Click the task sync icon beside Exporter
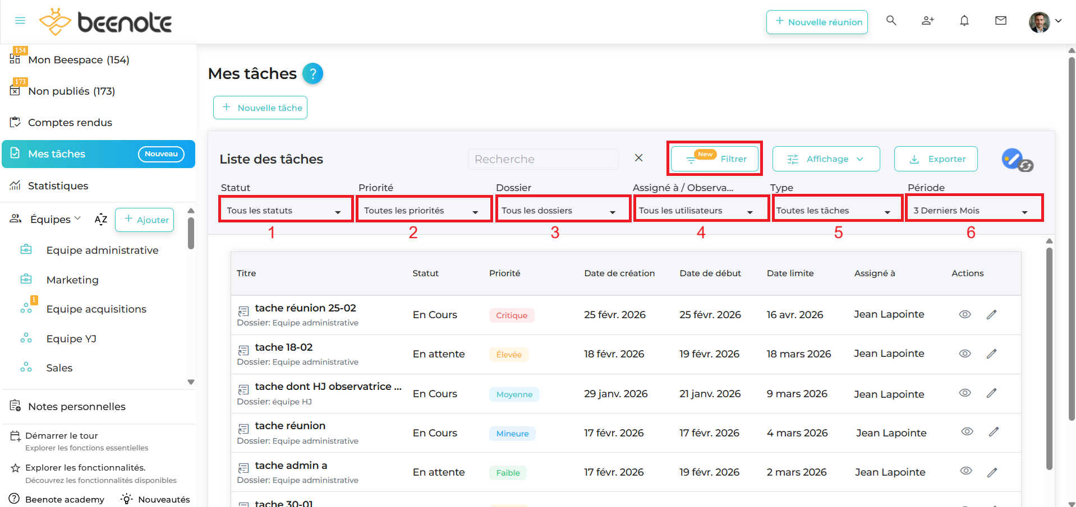The image size is (1076, 507). tap(1017, 160)
